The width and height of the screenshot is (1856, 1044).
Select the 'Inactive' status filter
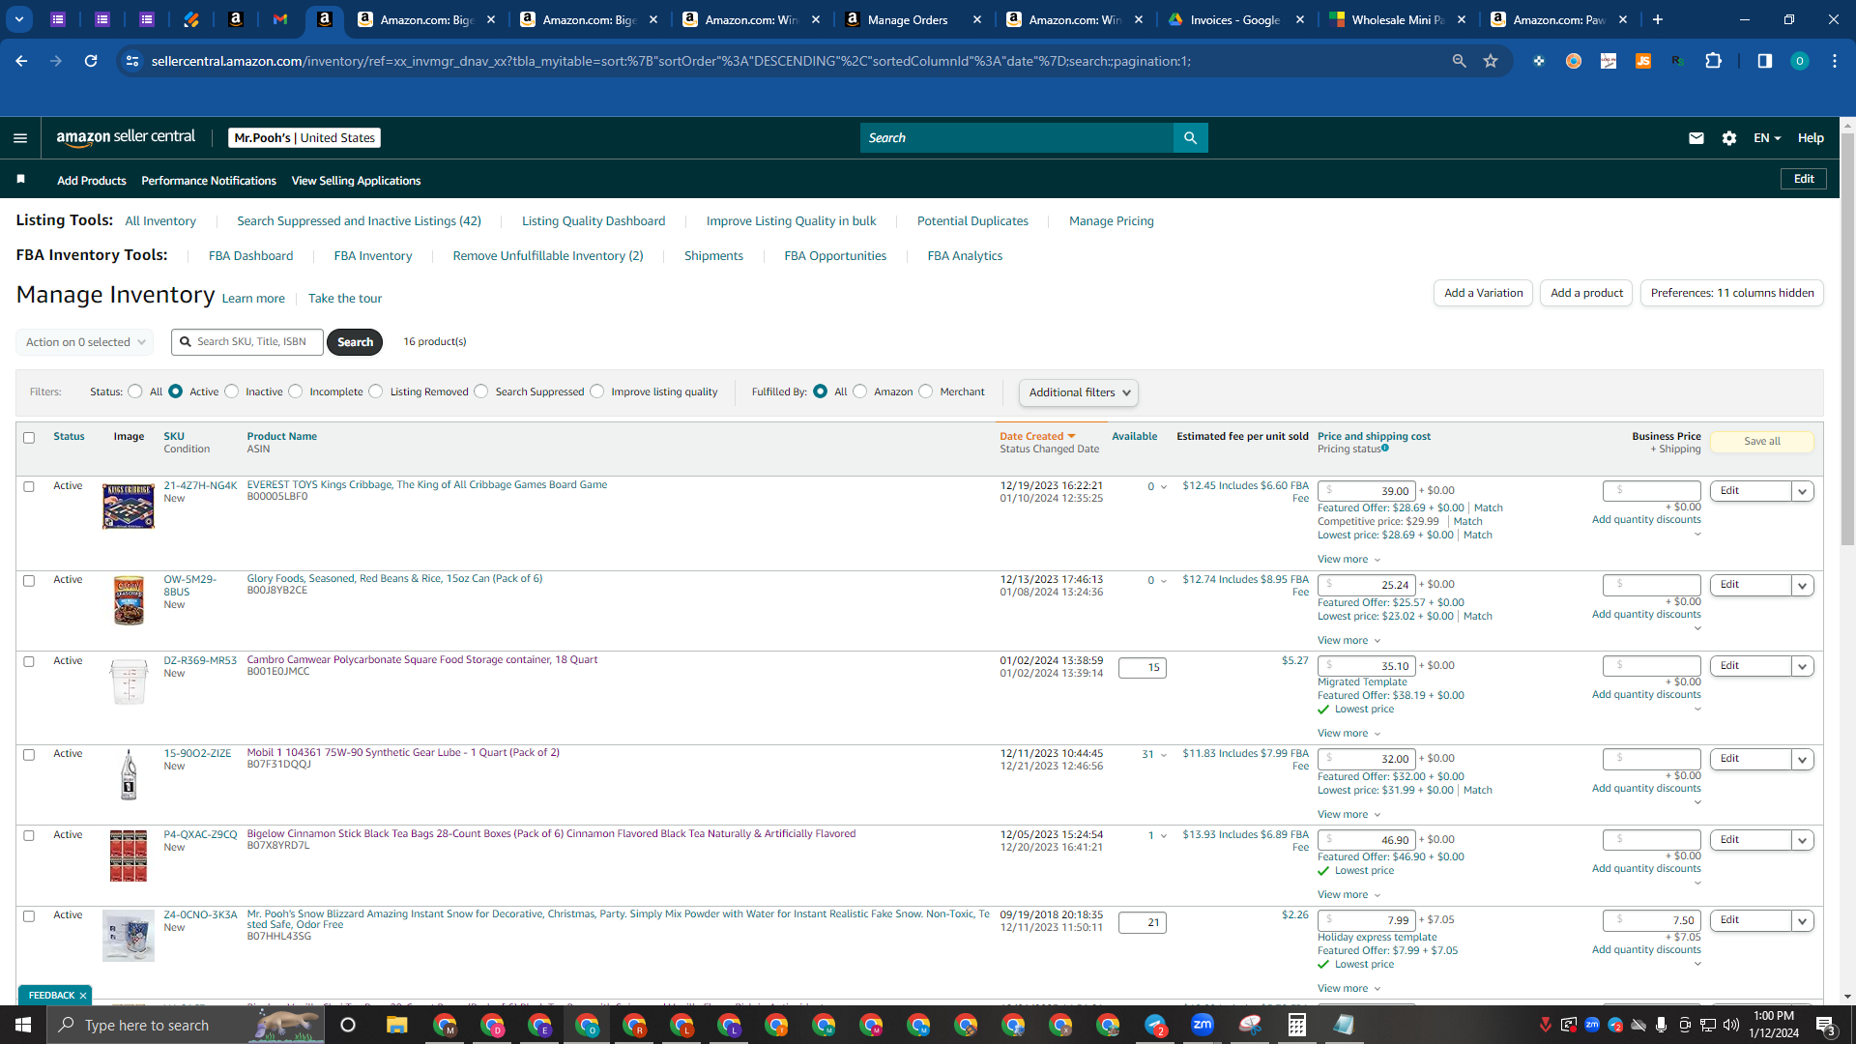[232, 391]
